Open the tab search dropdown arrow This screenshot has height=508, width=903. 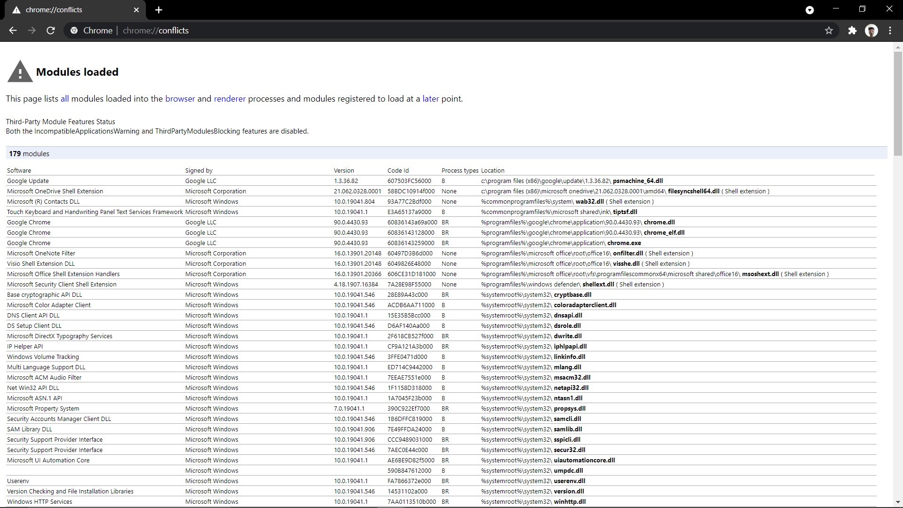coord(809,10)
